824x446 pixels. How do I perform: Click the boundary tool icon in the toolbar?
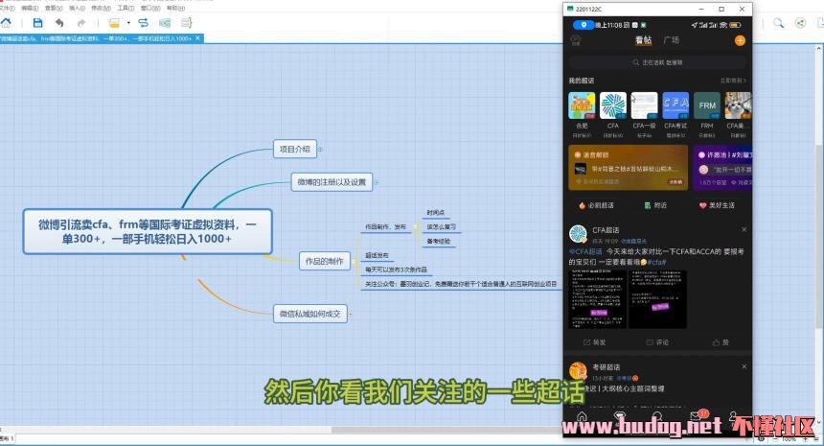(165, 23)
